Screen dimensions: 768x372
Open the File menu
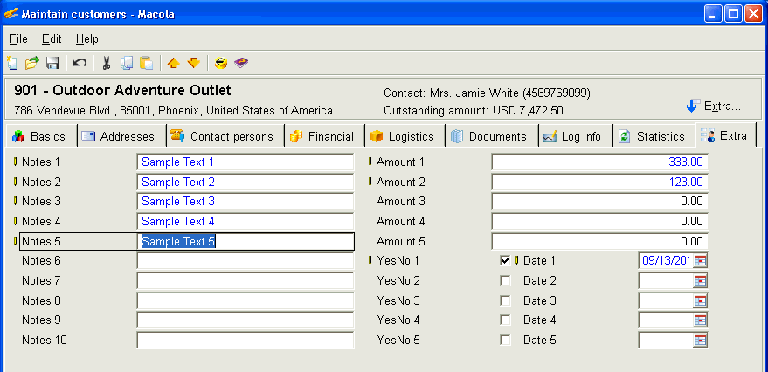[18, 38]
